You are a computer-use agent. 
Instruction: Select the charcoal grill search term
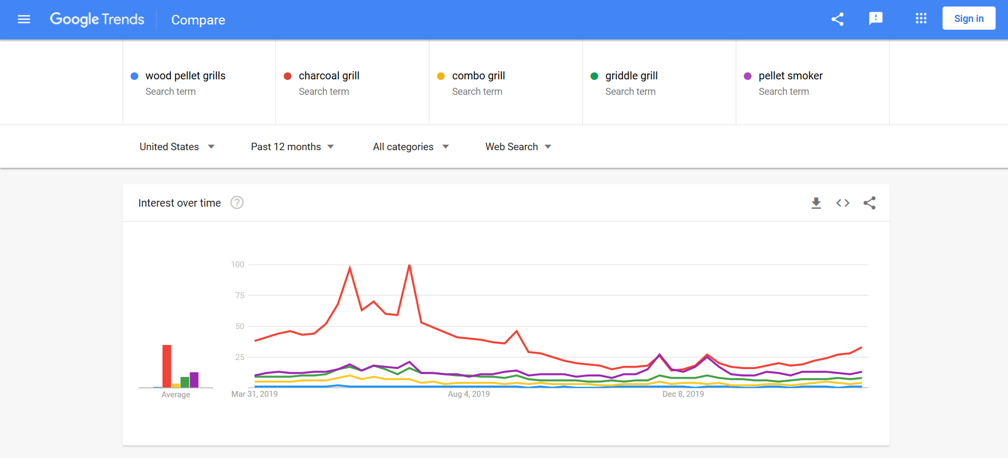point(329,76)
